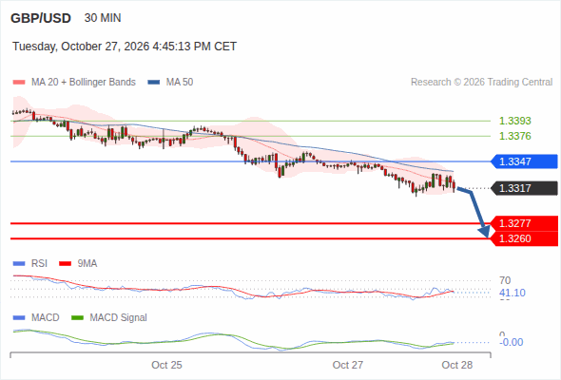Click the MACD value -0.00
Screen dimensions: 561x380
tap(511, 342)
